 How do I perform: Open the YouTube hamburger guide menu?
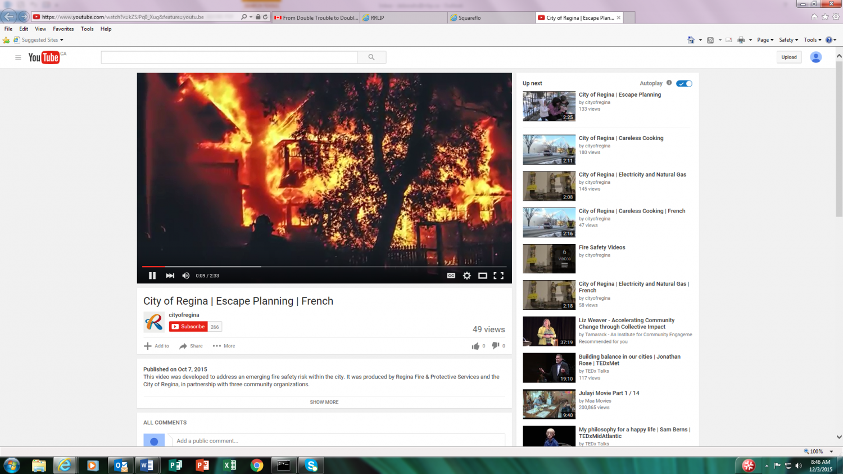[x=18, y=57]
